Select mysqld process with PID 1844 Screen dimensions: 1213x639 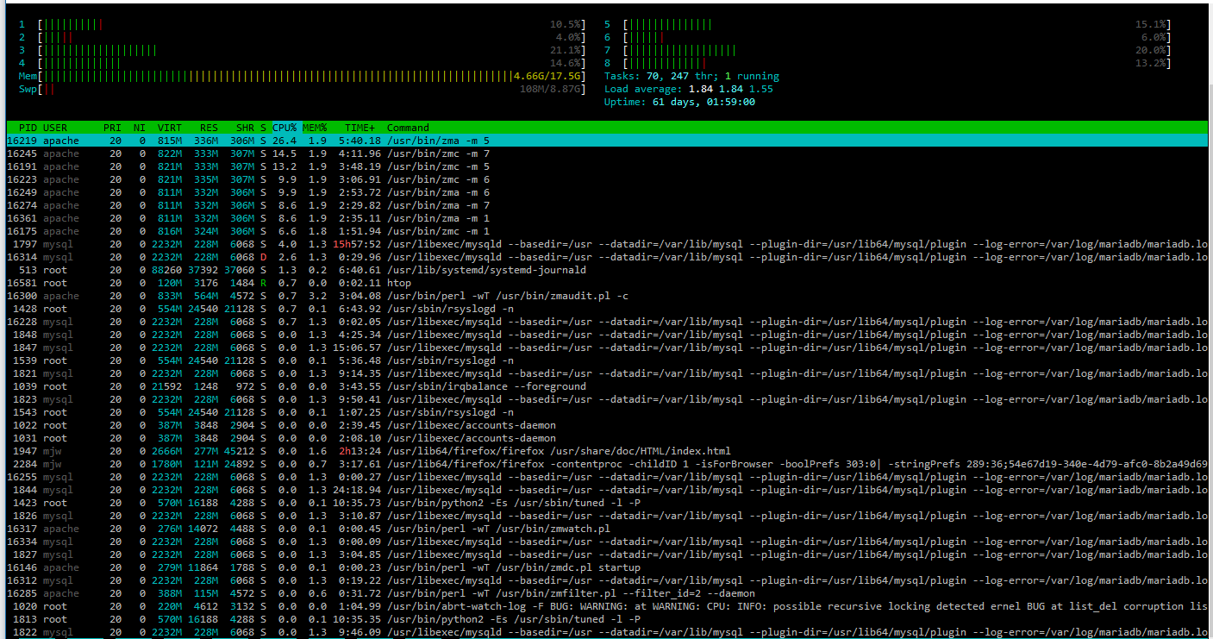606,490
